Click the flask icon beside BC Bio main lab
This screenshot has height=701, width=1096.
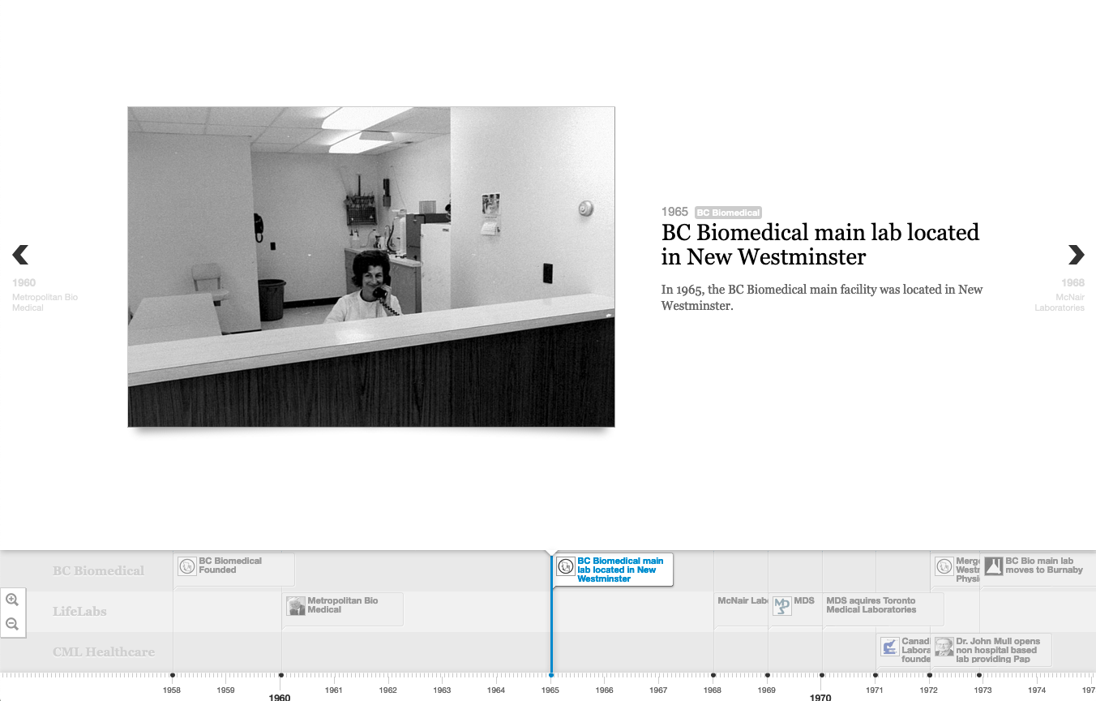pos(993,566)
